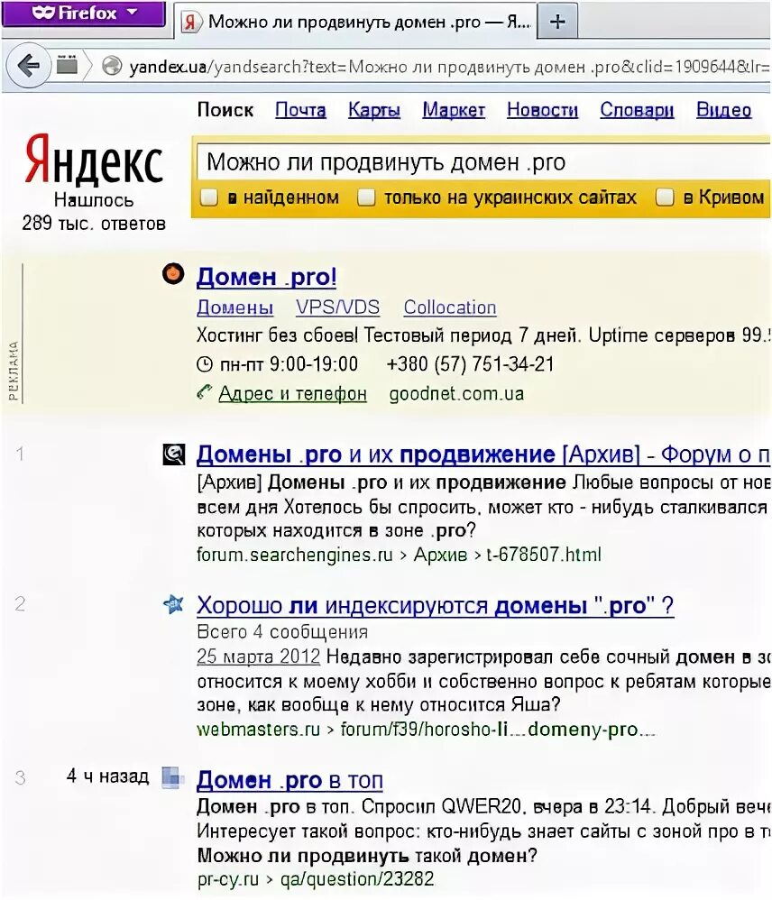Click the goodnet.com.ua ad address
The image size is (772, 900).
click(456, 394)
